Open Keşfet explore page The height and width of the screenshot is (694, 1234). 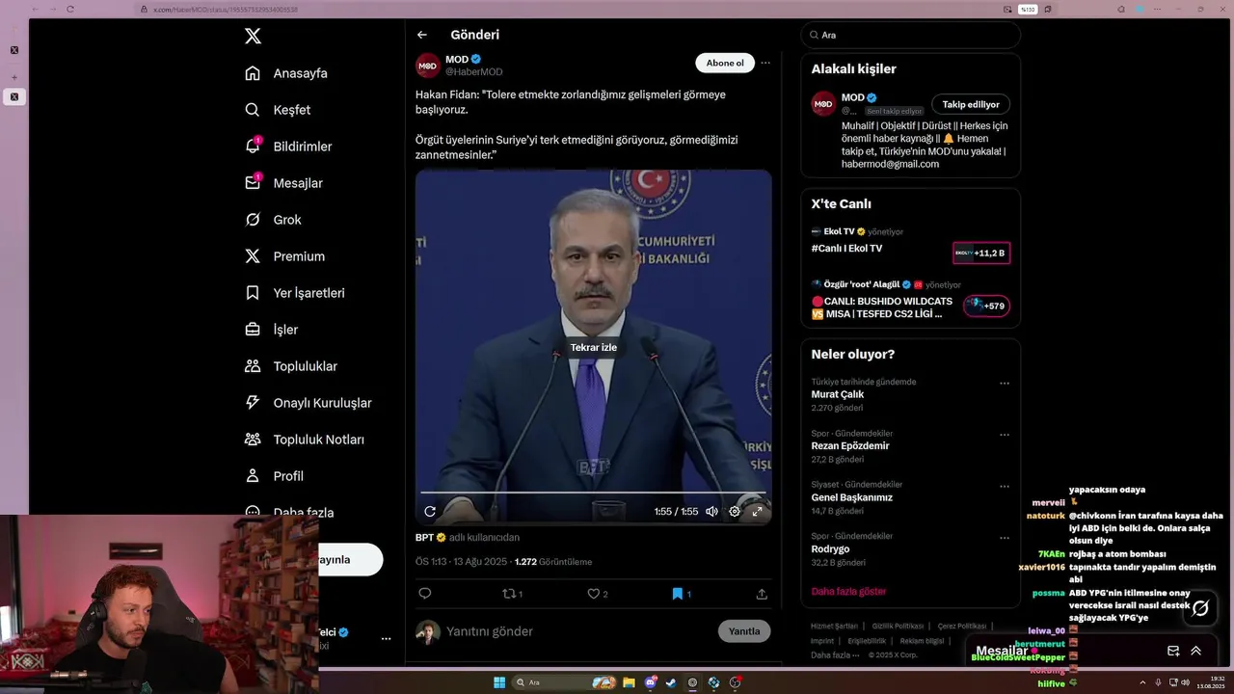click(x=278, y=110)
